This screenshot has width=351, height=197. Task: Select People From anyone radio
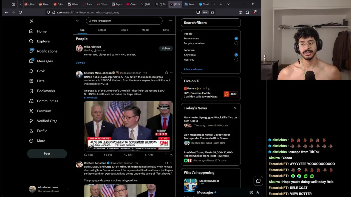[236, 39]
